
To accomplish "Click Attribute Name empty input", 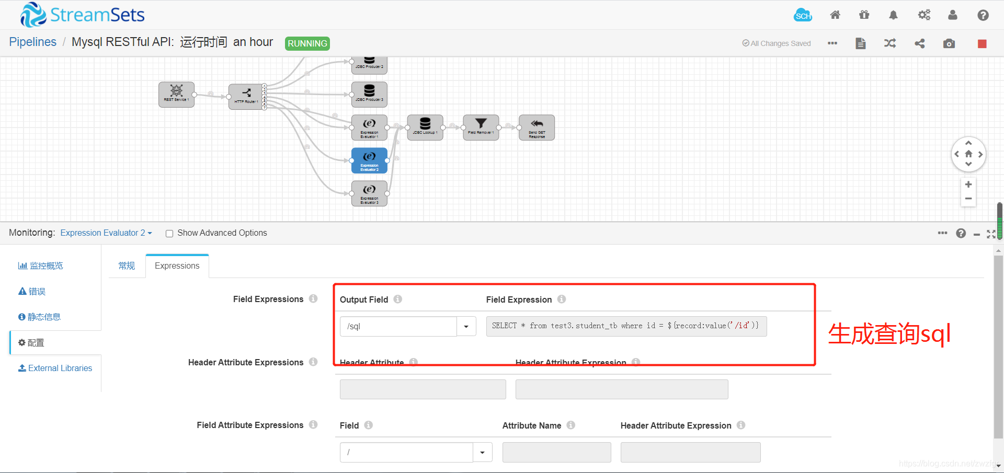I will click(x=557, y=452).
